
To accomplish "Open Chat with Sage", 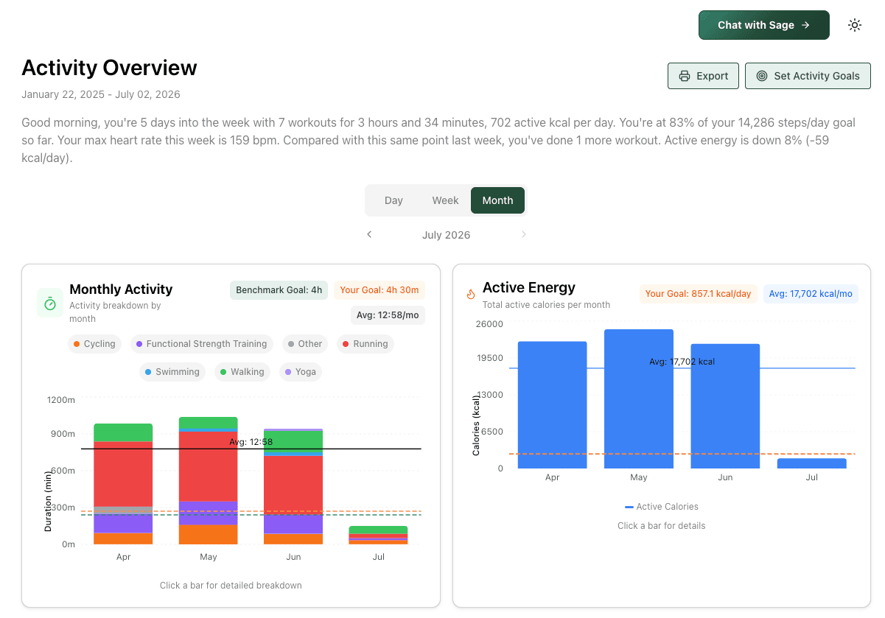I will pos(764,25).
